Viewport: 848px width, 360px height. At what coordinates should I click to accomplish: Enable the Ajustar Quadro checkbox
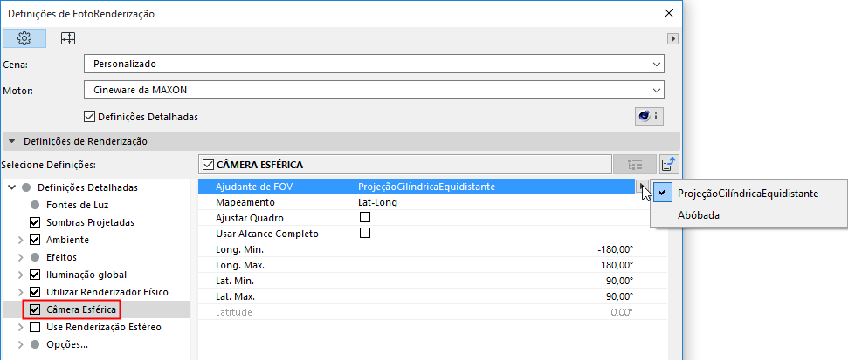click(x=365, y=218)
